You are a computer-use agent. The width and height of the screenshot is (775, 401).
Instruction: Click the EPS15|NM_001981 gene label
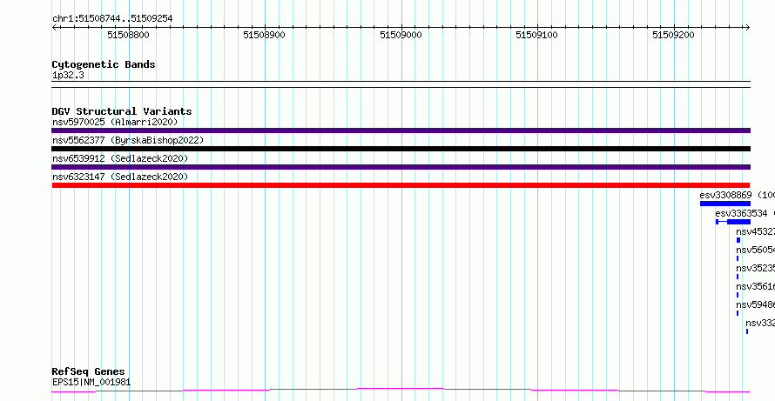[x=91, y=382]
